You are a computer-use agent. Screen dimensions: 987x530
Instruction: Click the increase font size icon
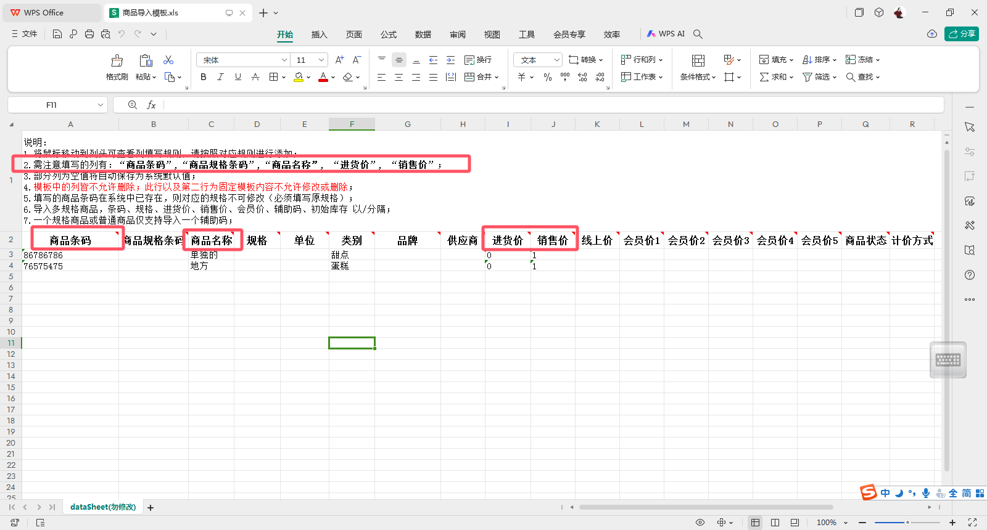coord(339,60)
